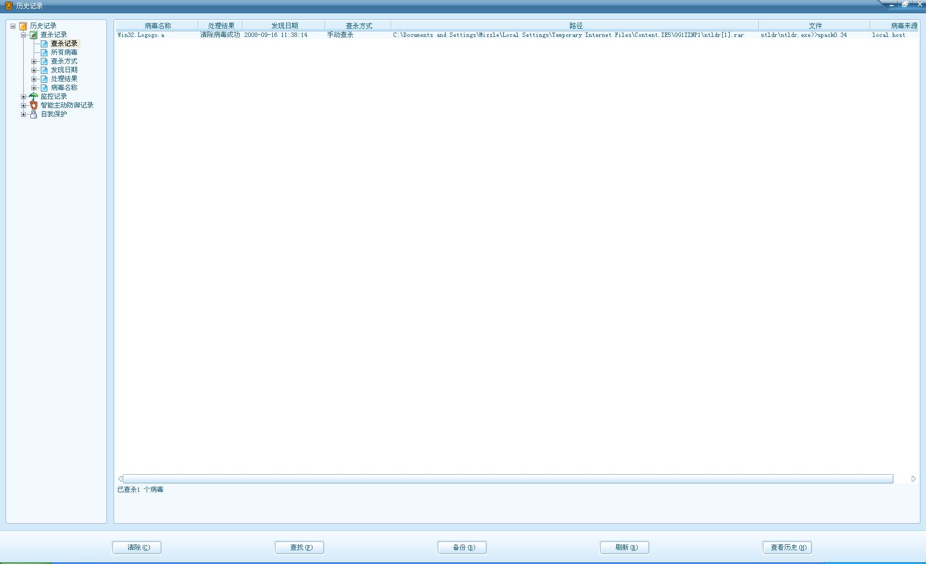926x564 pixels.
Task: Click the page icon next to 查杀方式
Action: click(x=44, y=61)
